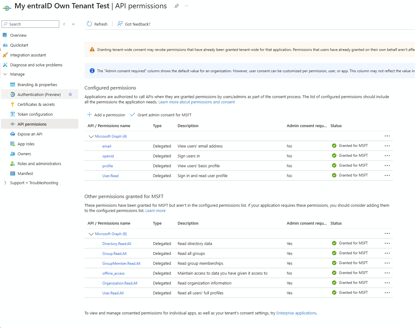415x328 pixels.
Task: Open ellipsis menu for Directory.Read.All row
Action: coord(387,243)
